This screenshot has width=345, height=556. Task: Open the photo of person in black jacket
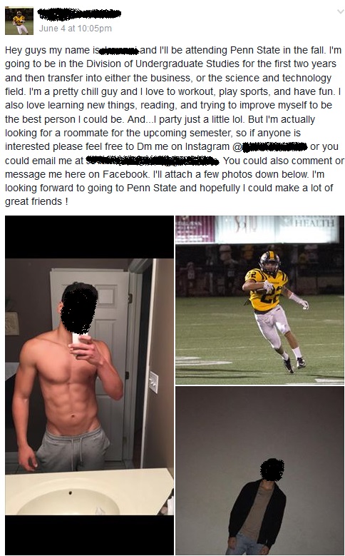click(x=259, y=471)
